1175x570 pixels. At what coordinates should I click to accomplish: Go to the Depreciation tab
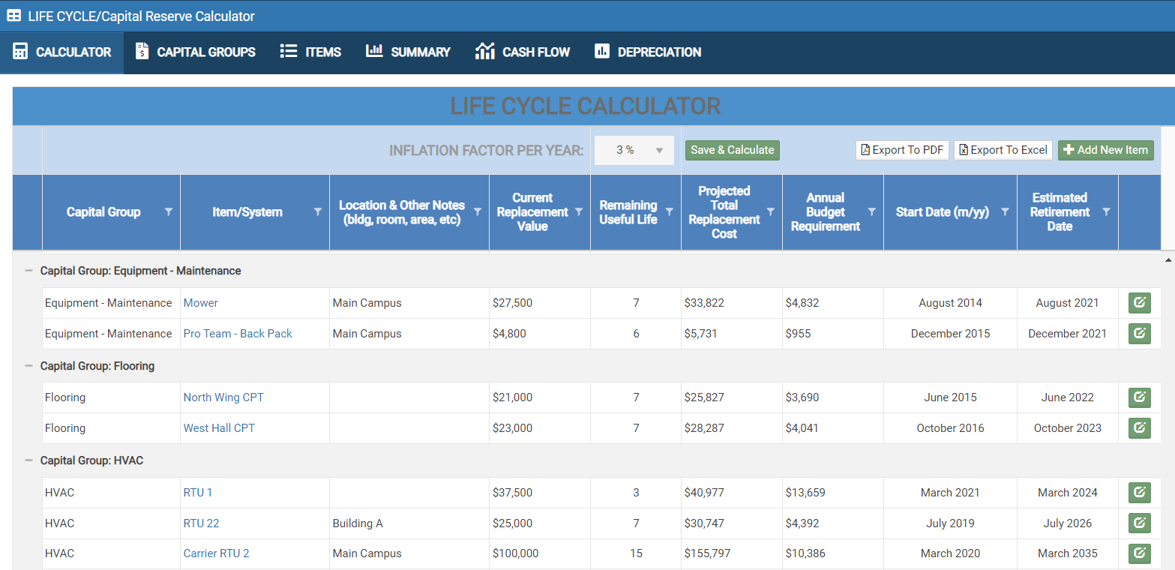pos(648,52)
